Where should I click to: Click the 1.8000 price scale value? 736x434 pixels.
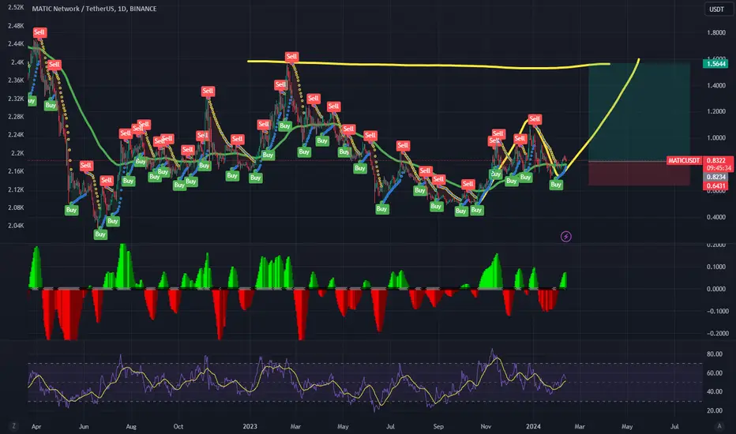click(x=715, y=33)
